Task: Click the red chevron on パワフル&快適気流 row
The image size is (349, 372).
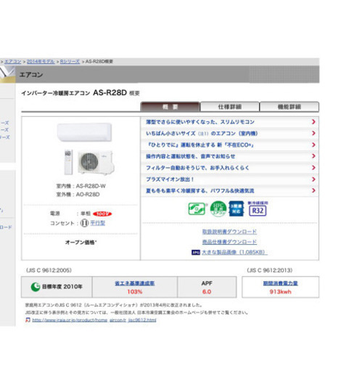Action: 313,190
